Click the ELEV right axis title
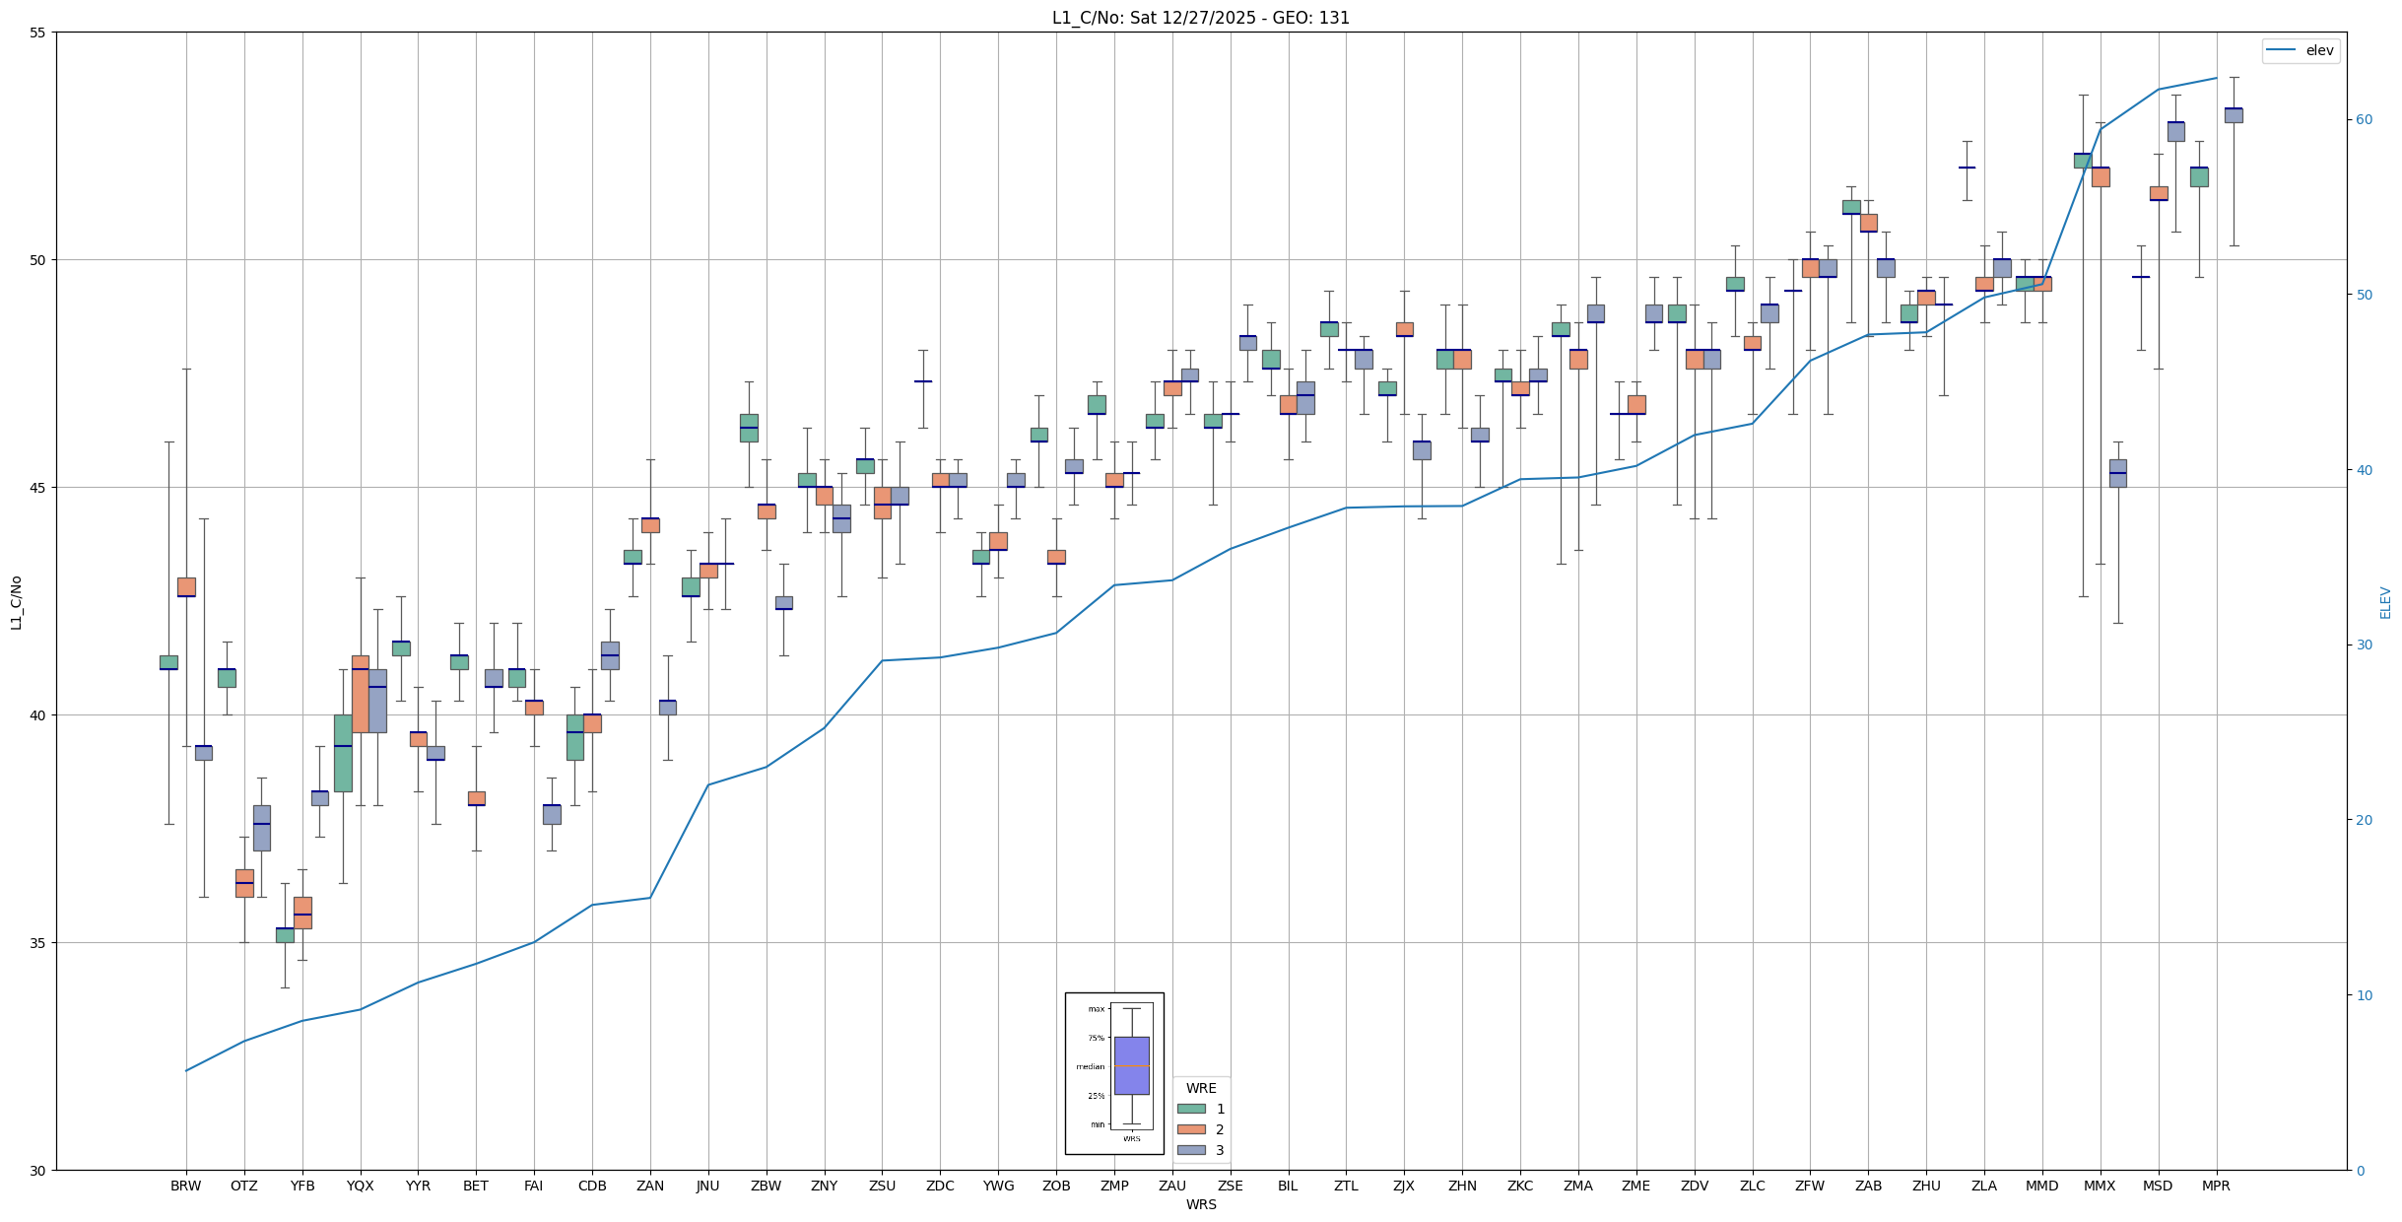Viewport: 2402px width, 1222px height. click(2385, 602)
